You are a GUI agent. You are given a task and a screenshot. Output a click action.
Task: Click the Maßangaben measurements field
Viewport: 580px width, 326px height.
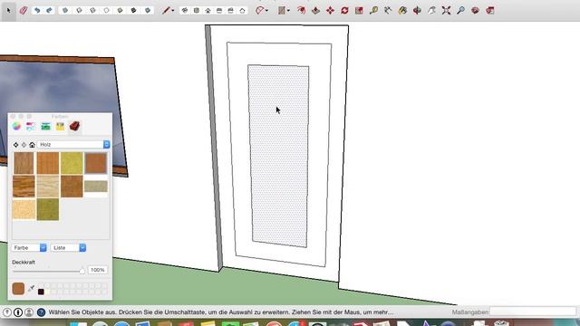pos(533,312)
